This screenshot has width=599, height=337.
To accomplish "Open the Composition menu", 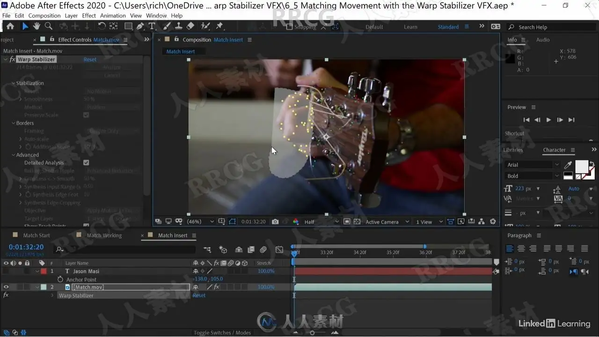I will (x=44, y=15).
